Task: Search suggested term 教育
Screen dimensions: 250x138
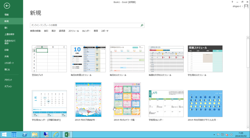Action: (96, 31)
